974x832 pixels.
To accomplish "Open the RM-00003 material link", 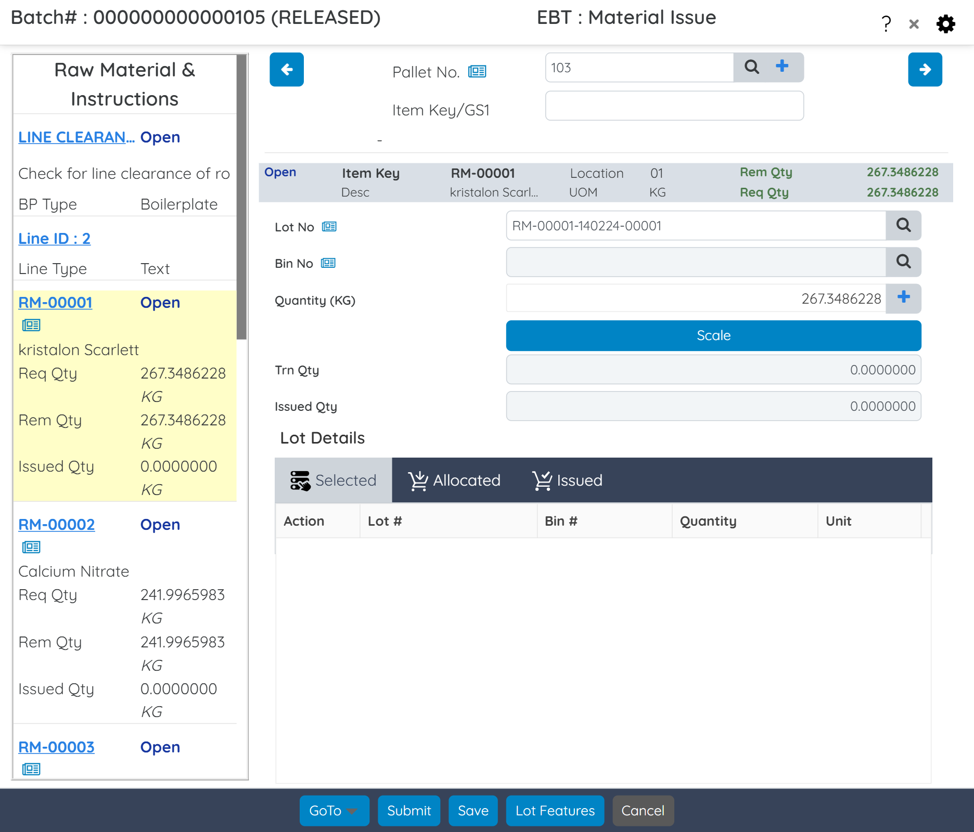I will 56,747.
